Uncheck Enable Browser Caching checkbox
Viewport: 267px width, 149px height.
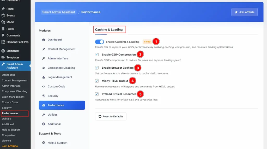coord(97,68)
